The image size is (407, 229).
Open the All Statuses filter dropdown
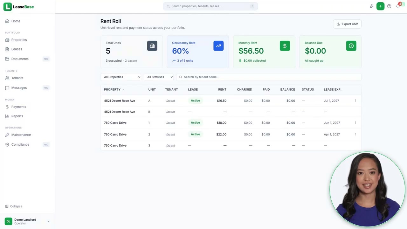[x=159, y=77]
